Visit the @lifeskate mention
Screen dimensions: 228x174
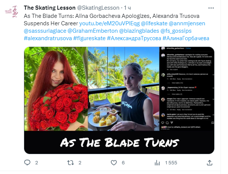point(154,23)
